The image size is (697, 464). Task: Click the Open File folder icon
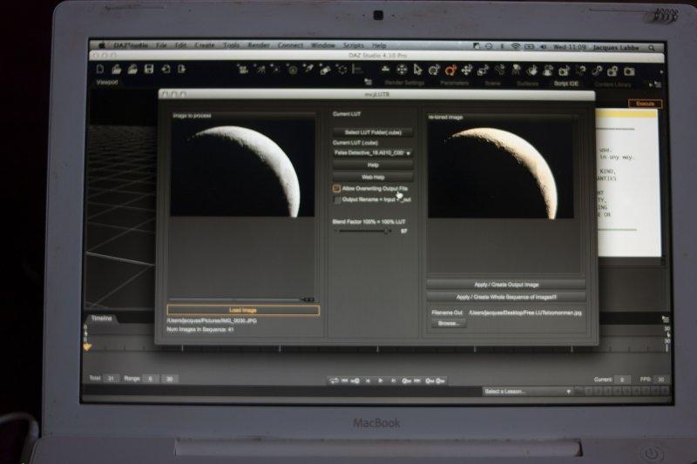(x=117, y=70)
